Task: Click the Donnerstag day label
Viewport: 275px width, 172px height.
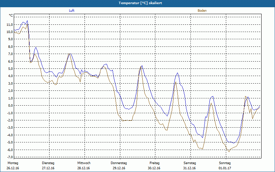Action: point(119,163)
